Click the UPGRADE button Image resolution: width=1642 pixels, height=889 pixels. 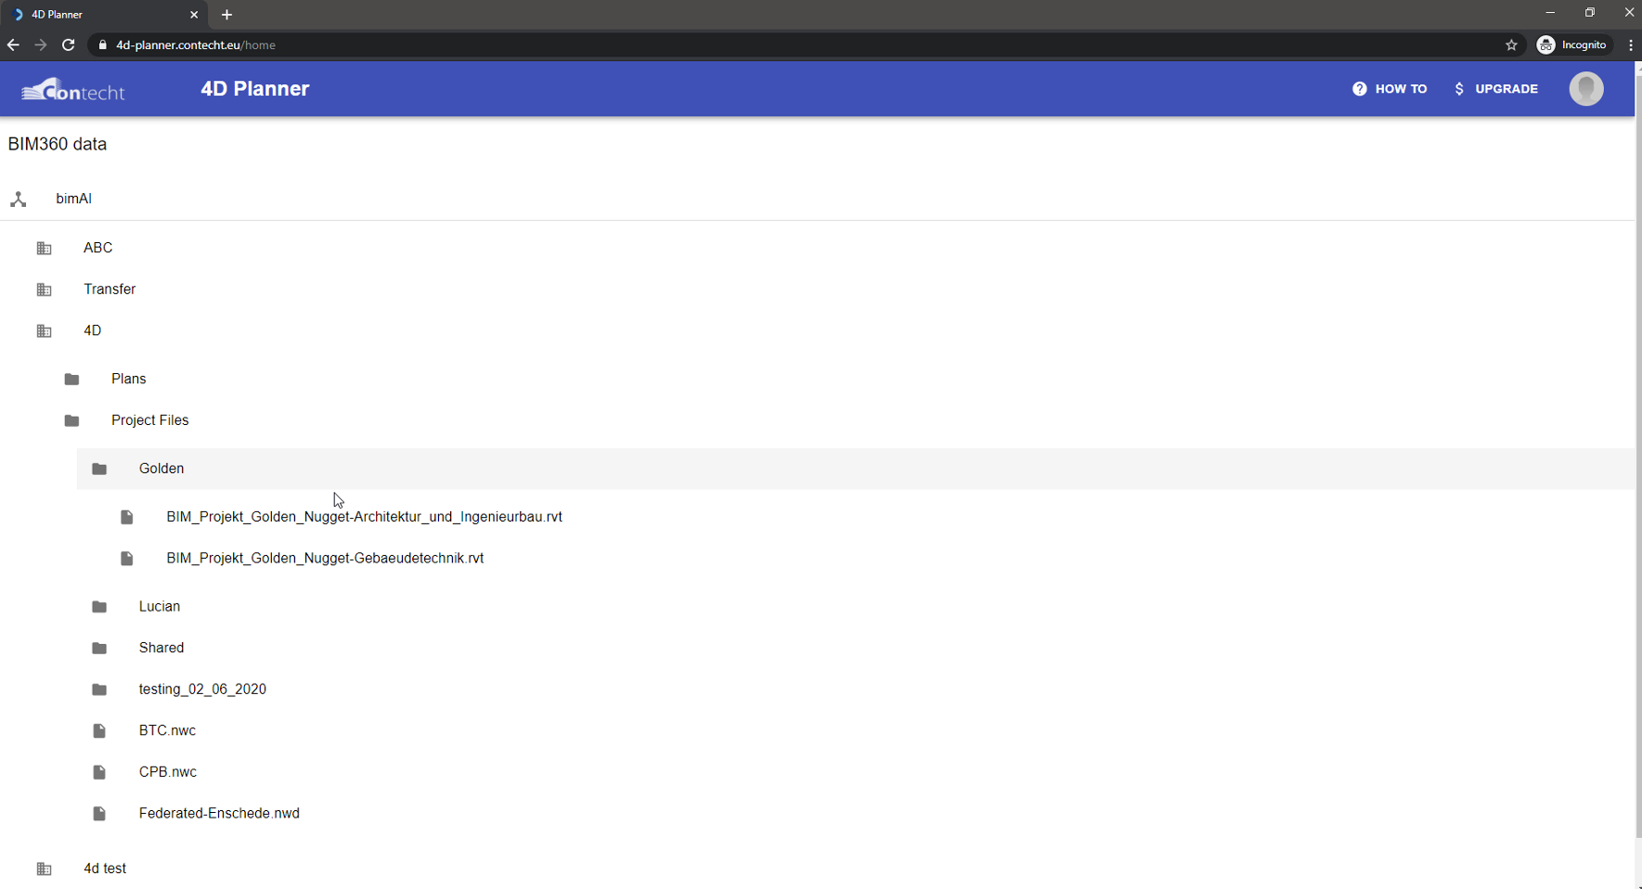coord(1496,89)
